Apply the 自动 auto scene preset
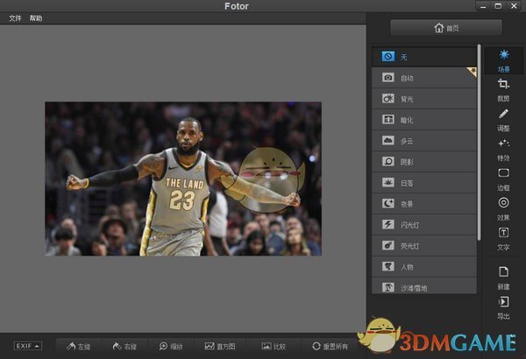The image size is (526, 359). pyautogui.click(x=424, y=78)
